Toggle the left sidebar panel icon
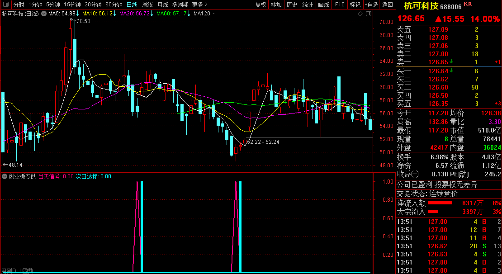The height and width of the screenshot is (274, 502). 6,5
